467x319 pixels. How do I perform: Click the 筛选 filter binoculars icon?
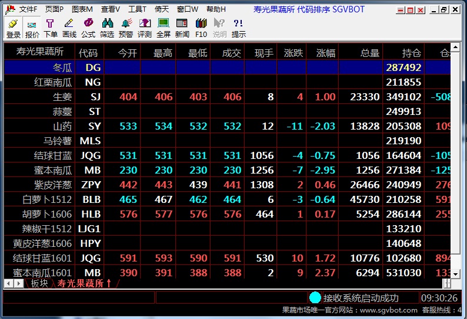coord(107,28)
